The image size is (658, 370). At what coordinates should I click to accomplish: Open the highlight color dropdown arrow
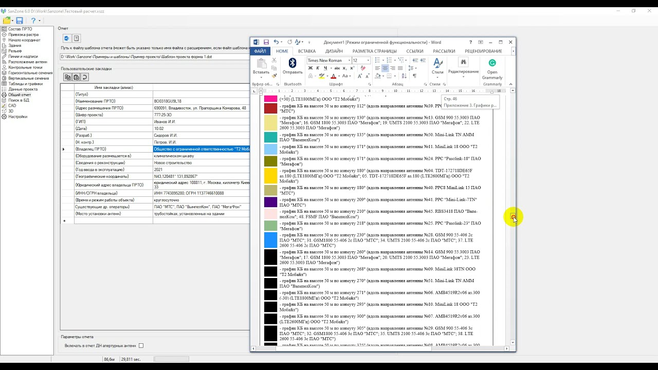pos(327,76)
